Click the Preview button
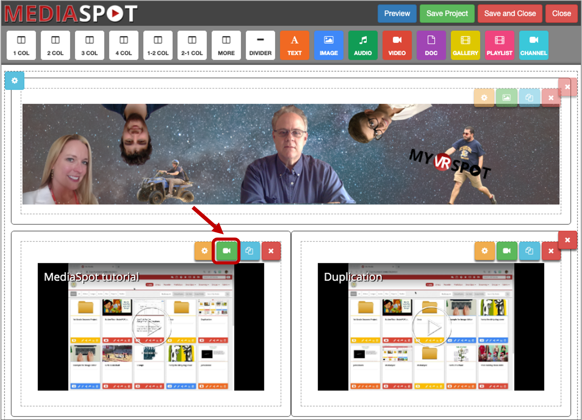The height and width of the screenshot is (420, 582). (x=397, y=13)
